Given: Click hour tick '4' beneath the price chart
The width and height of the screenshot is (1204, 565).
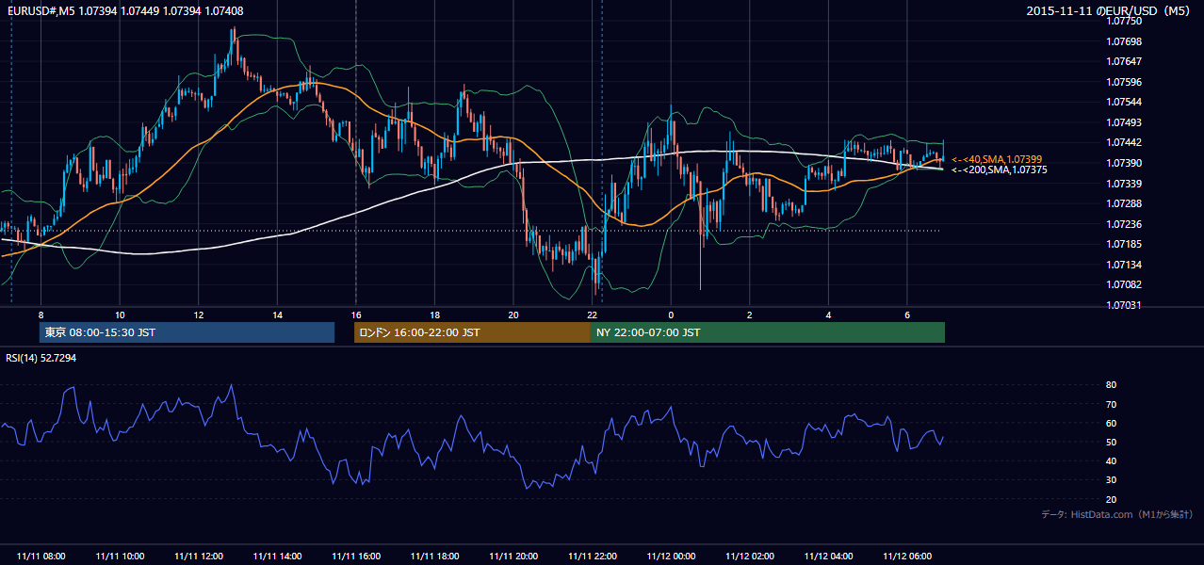Looking at the screenshot, I should (828, 315).
